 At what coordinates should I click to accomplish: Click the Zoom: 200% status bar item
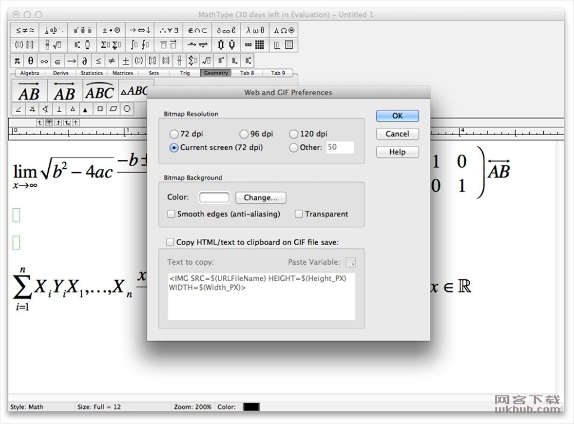pyautogui.click(x=193, y=407)
